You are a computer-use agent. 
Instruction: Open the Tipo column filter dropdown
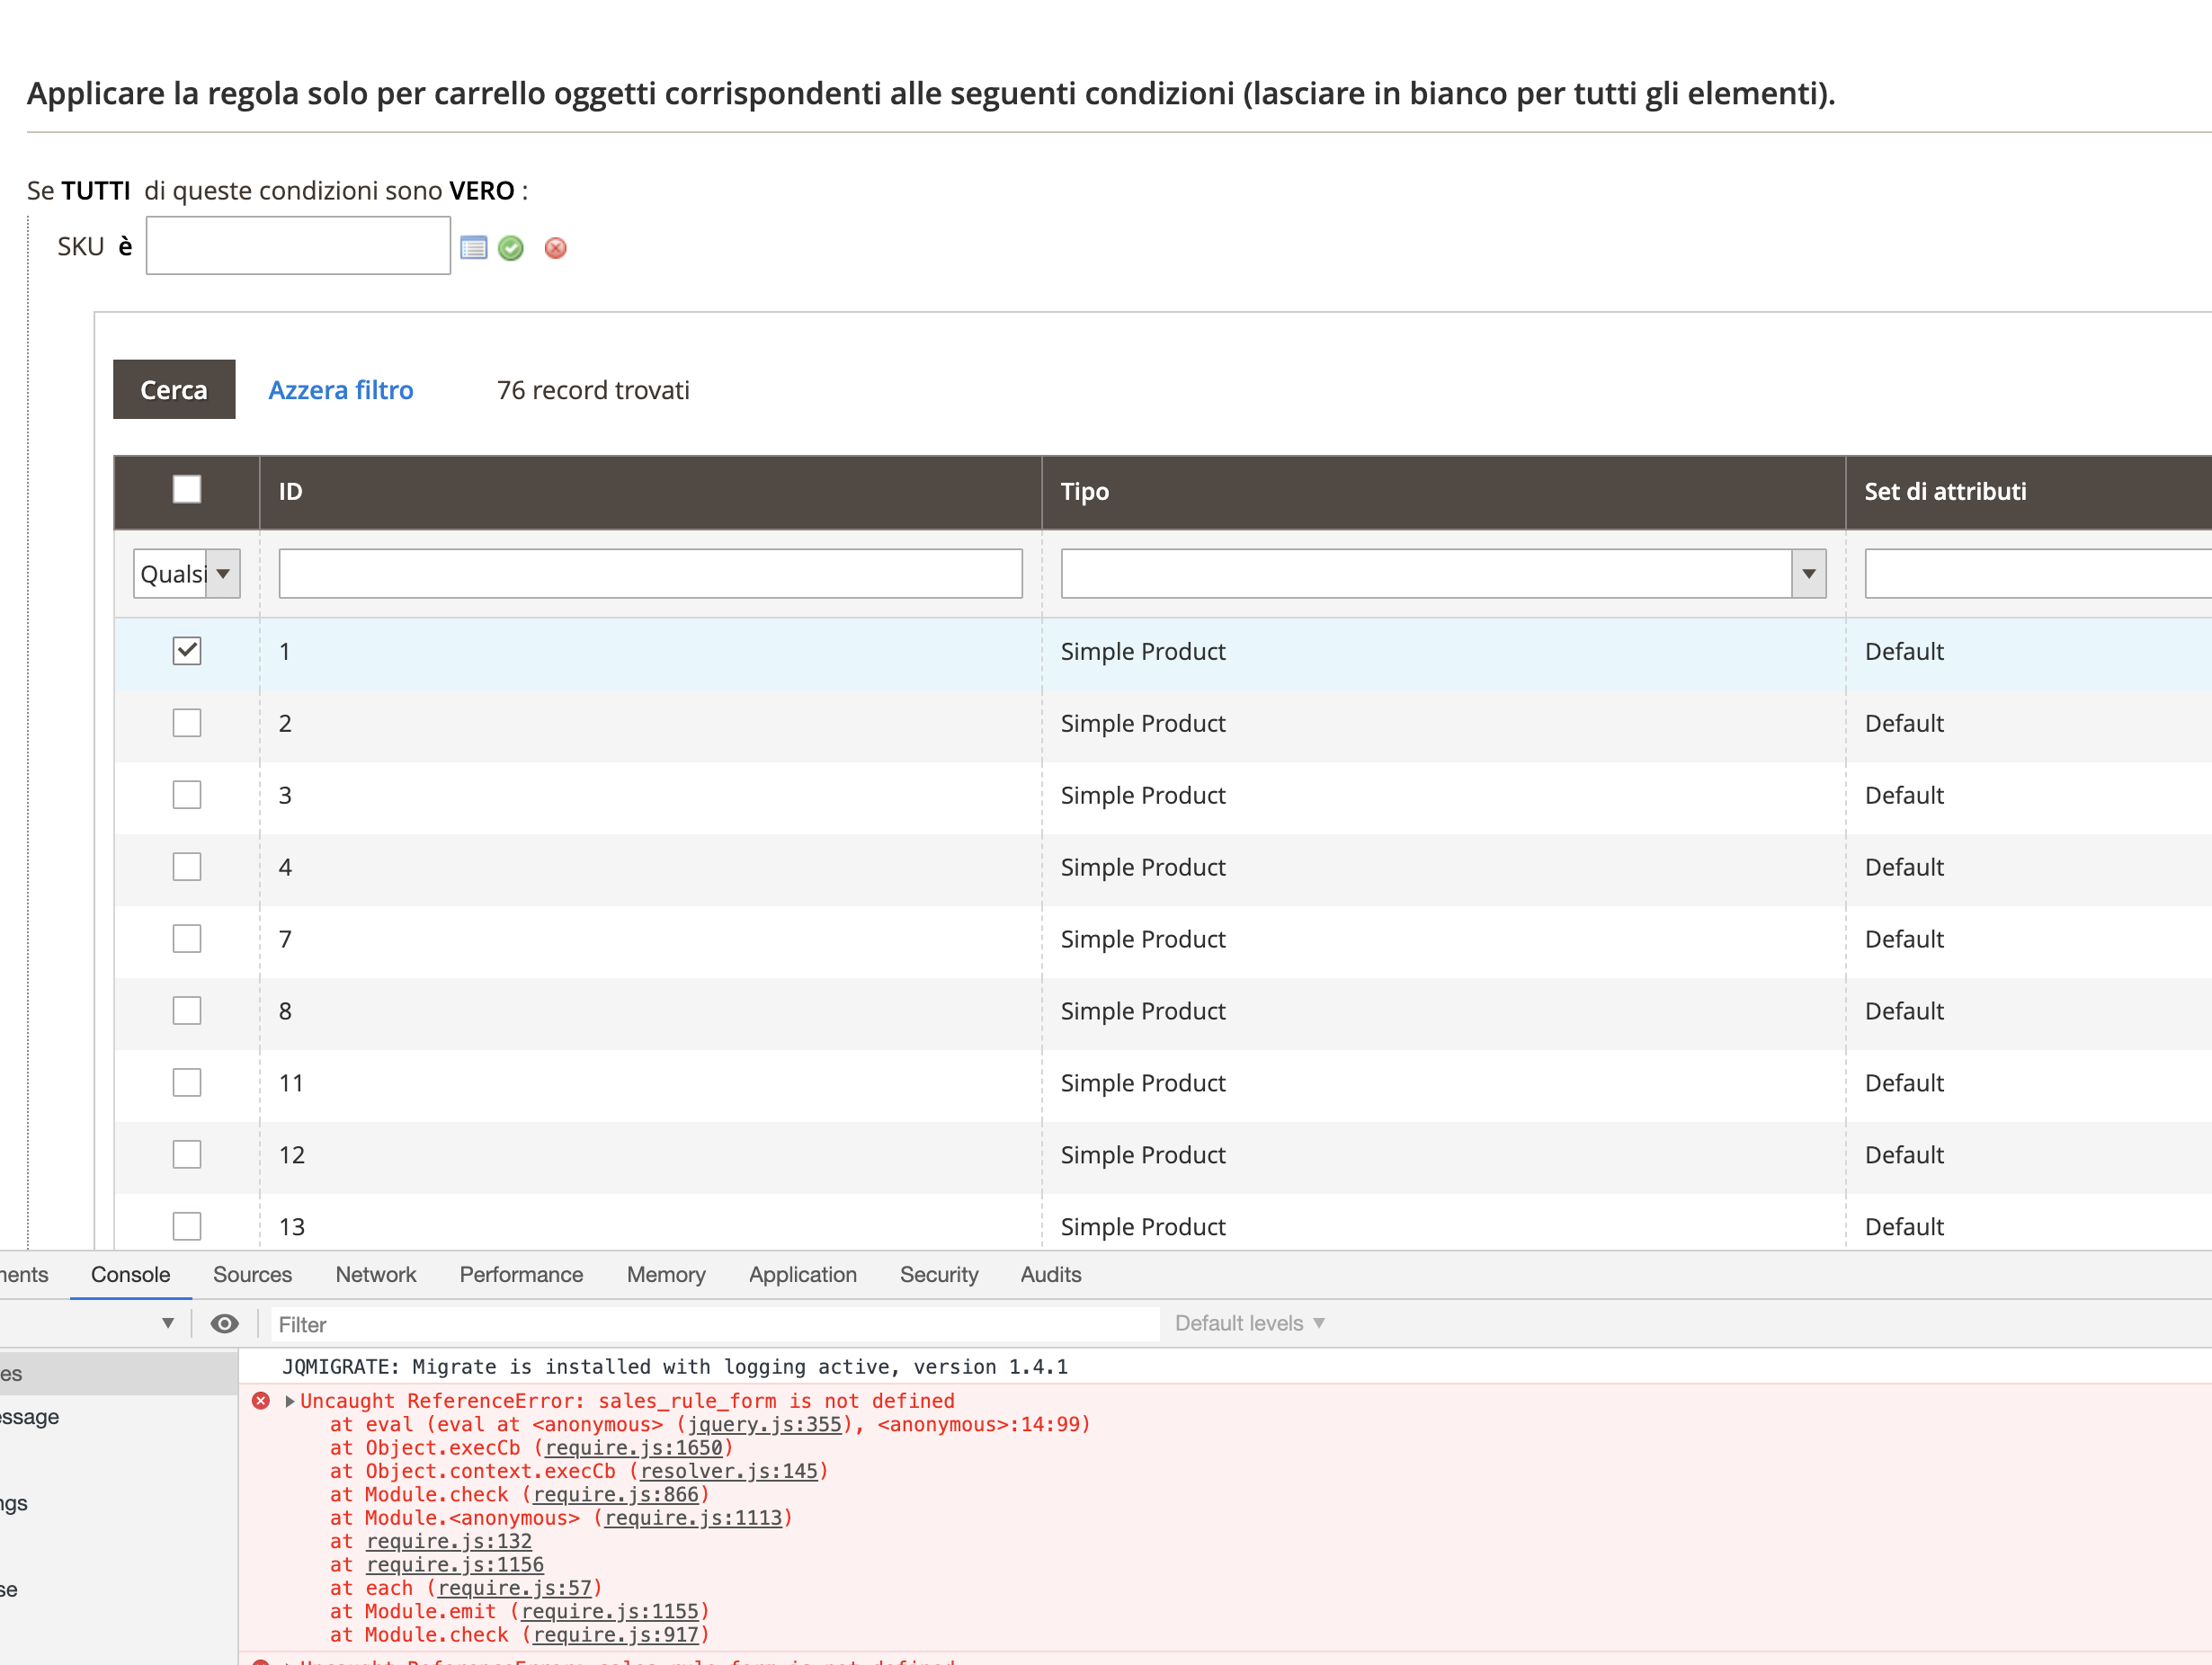1442,574
